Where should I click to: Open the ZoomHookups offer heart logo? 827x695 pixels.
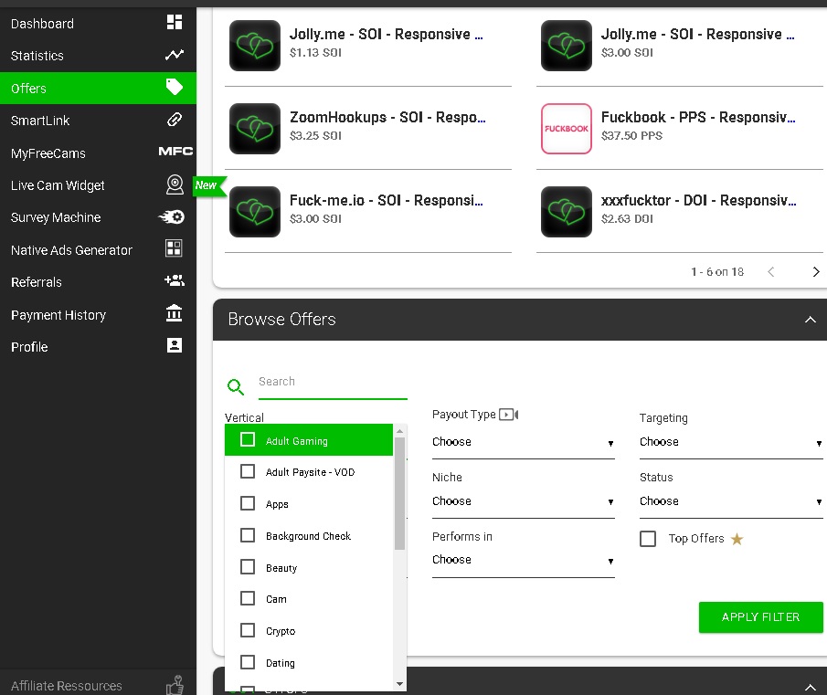pos(255,129)
